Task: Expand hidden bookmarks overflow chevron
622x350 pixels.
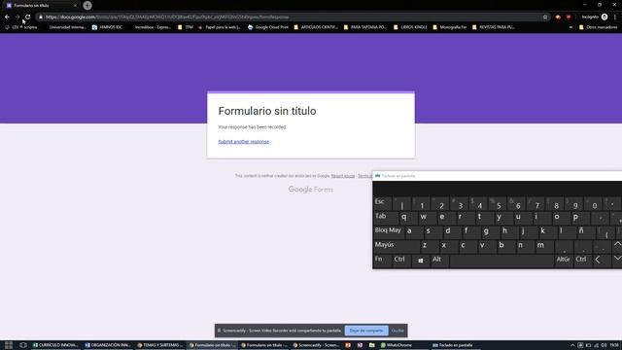Action: point(570,27)
